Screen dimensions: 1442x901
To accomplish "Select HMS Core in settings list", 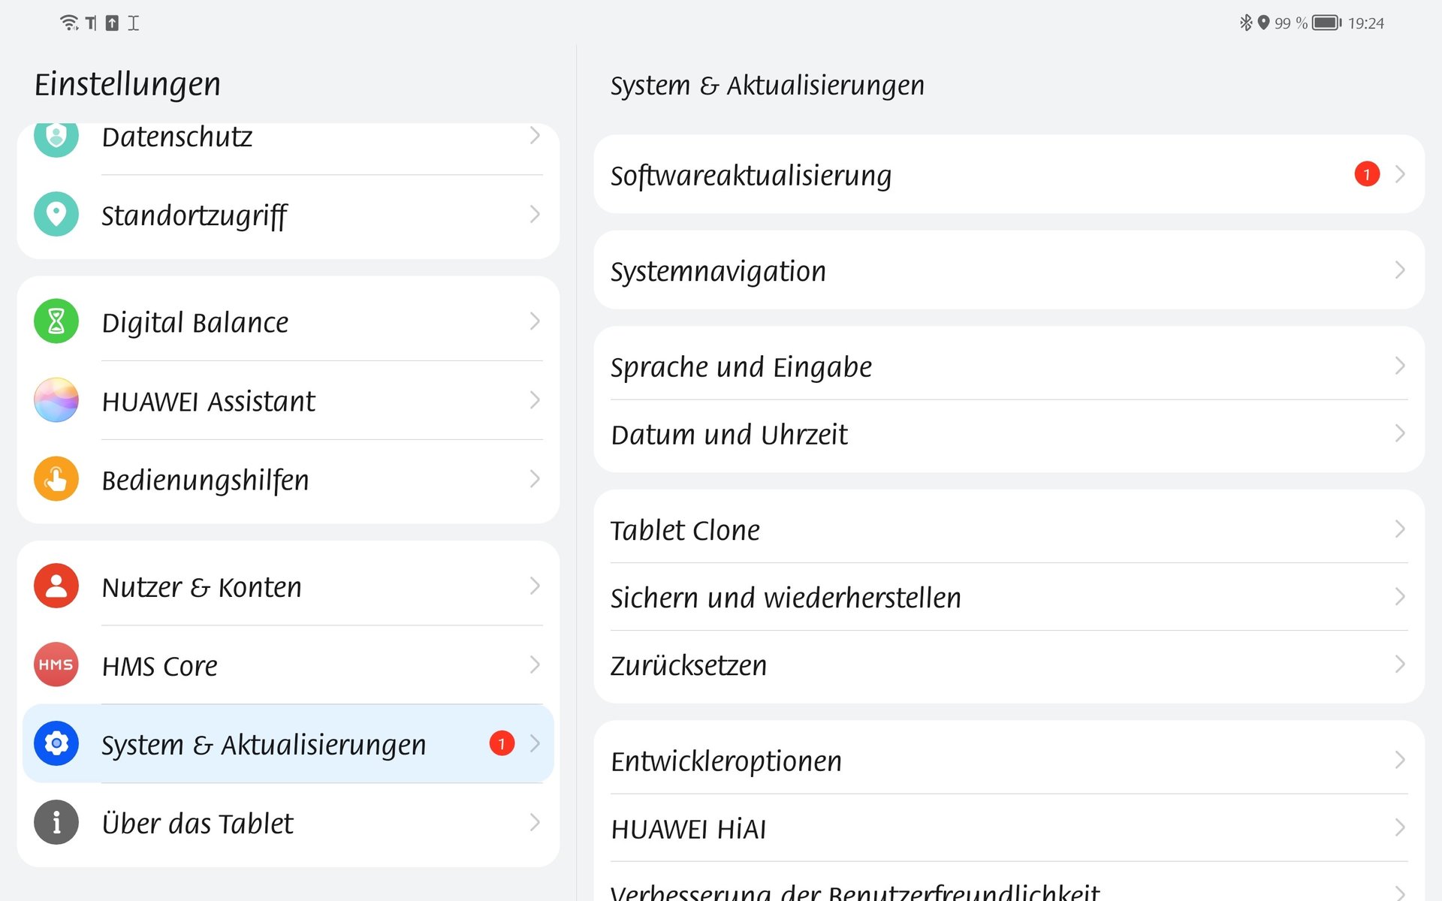I will pos(288,664).
